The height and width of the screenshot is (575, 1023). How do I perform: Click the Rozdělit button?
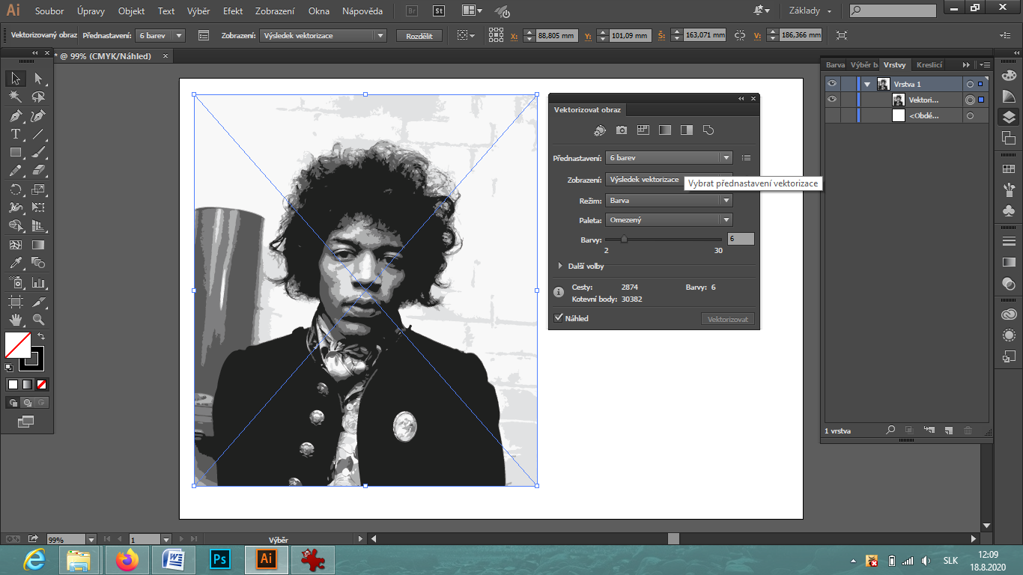pyautogui.click(x=419, y=36)
